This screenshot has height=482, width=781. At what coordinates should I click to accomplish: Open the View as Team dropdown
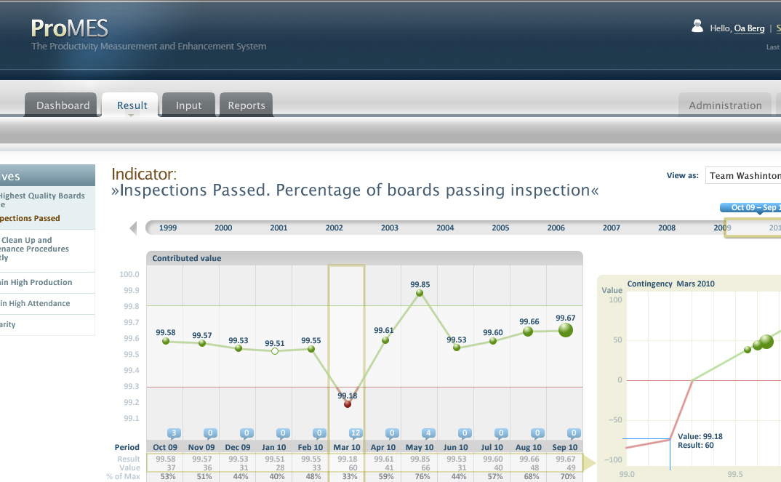743,176
